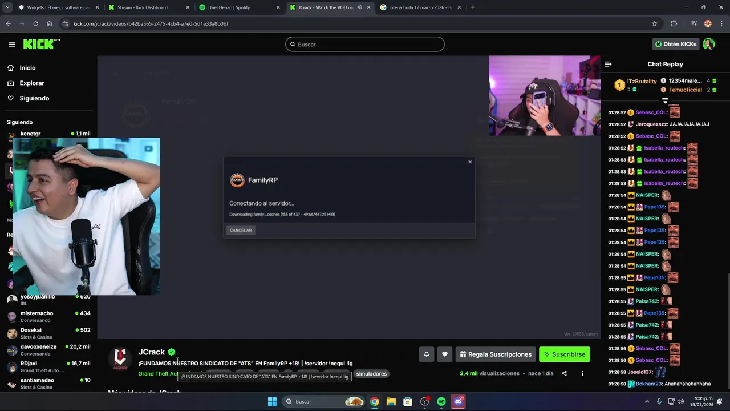Share the video via share icon
The height and width of the screenshot is (411, 730).
coord(564,373)
